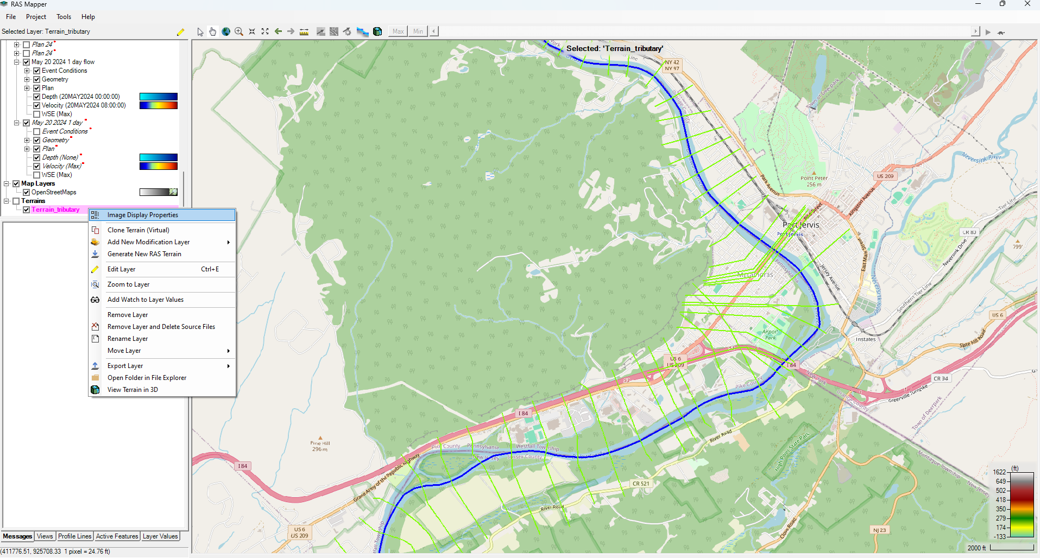Viewport: 1040px width, 558px height.
Task: Activate the pan hand tool
Action: (x=212, y=32)
